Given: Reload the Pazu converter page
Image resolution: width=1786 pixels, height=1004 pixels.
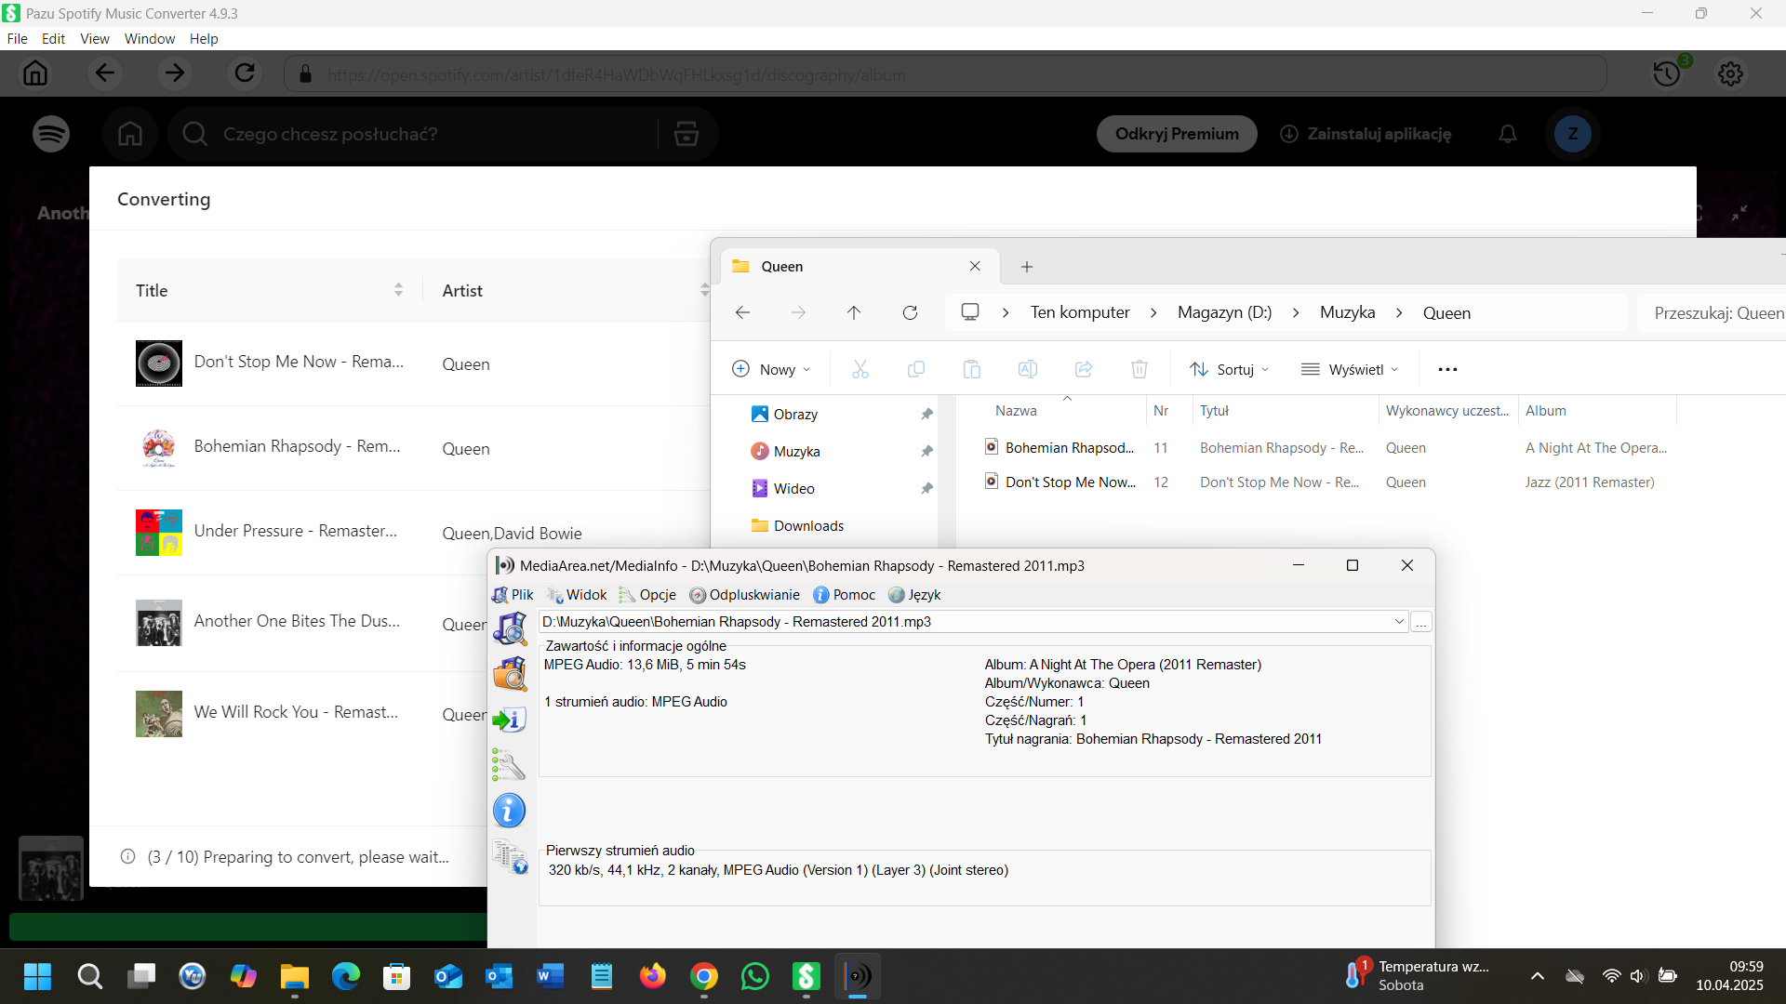Looking at the screenshot, I should [245, 73].
